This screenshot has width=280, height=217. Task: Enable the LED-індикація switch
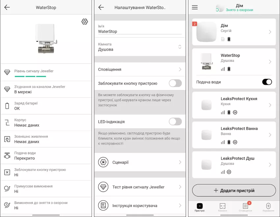click(175, 122)
